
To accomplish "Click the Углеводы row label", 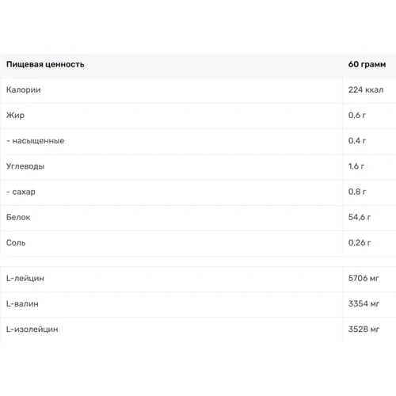I will (x=25, y=166).
